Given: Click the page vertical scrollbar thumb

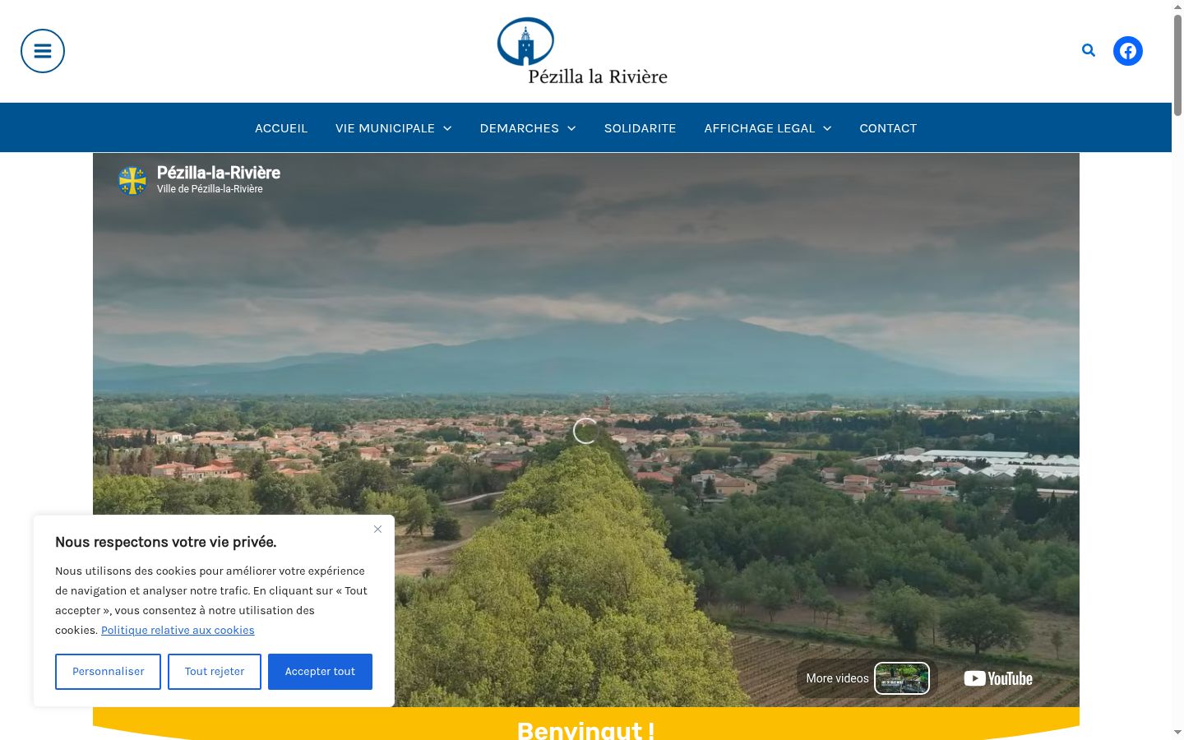Looking at the screenshot, I should pos(1177,66).
